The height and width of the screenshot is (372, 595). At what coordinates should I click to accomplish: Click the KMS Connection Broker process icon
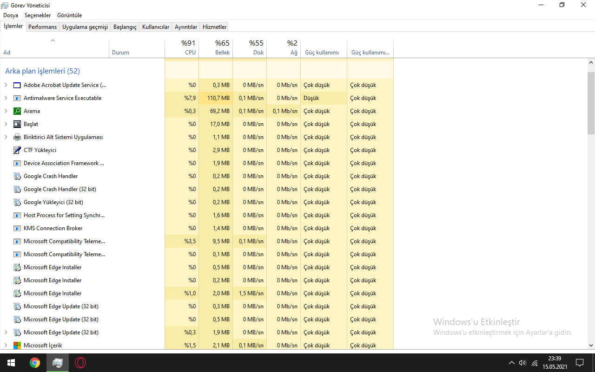pos(17,228)
